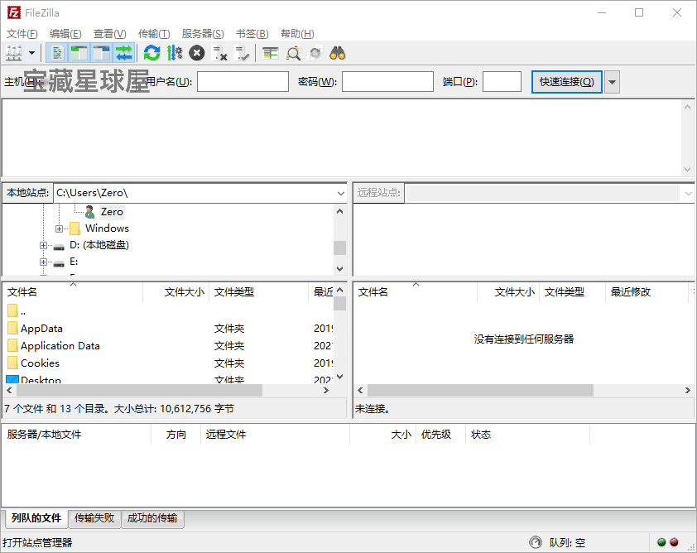Expand the D: (本地磁盘) drive node
Image resolution: width=697 pixels, height=553 pixels.
pos(43,245)
